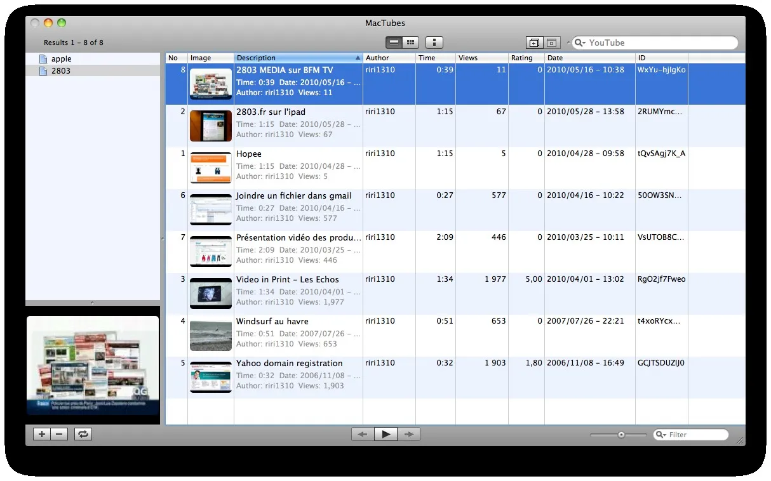
Task: Click the ID cell RgO2jf7Fweo
Action: click(x=662, y=279)
